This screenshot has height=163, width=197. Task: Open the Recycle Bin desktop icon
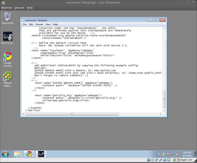click(7, 16)
